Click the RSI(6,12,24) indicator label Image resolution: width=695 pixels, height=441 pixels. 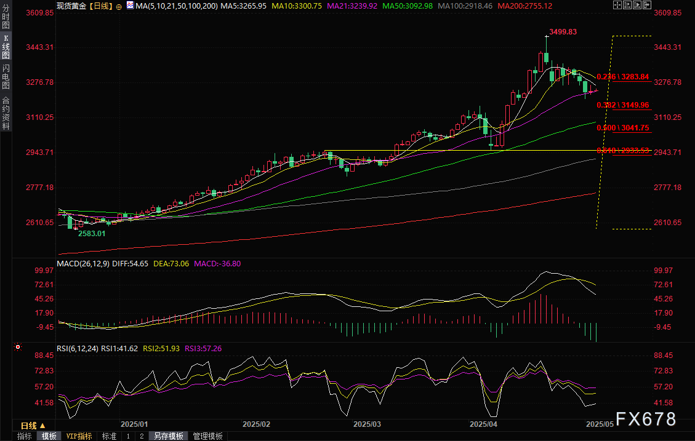coord(78,348)
